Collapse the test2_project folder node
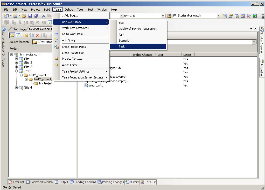265x190 pixels. 22,75
